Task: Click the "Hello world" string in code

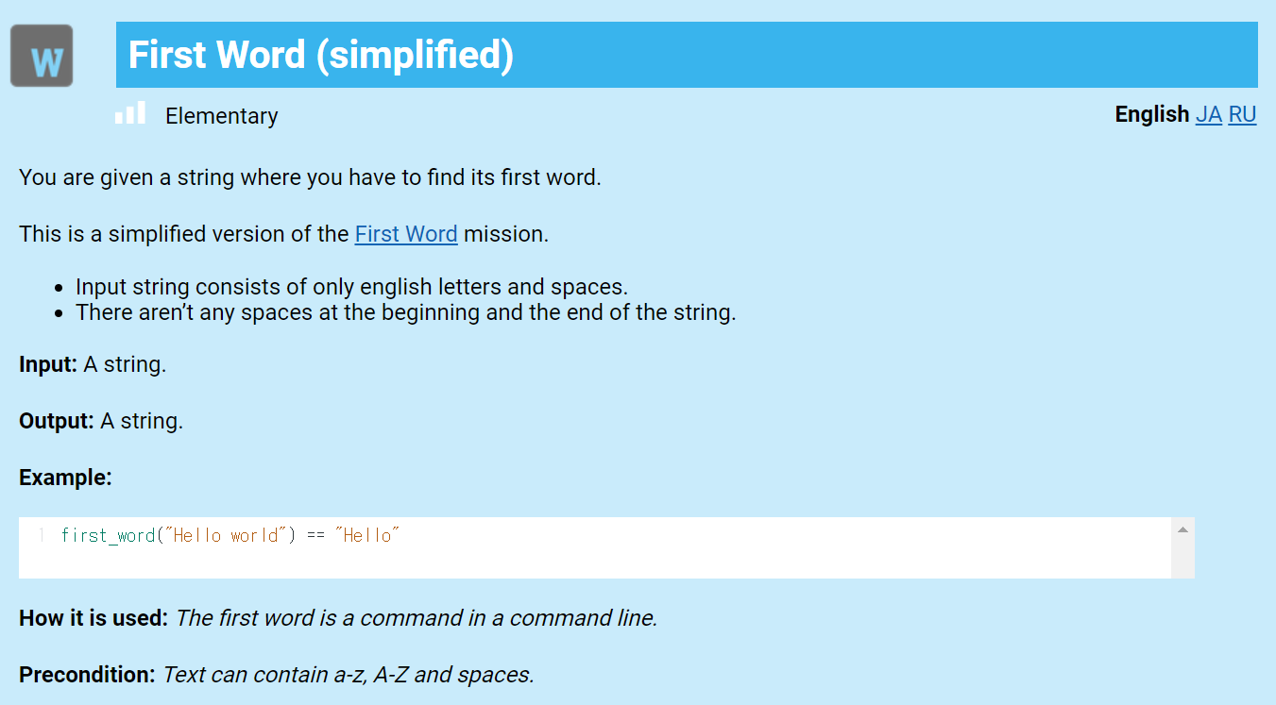Action: [225, 536]
